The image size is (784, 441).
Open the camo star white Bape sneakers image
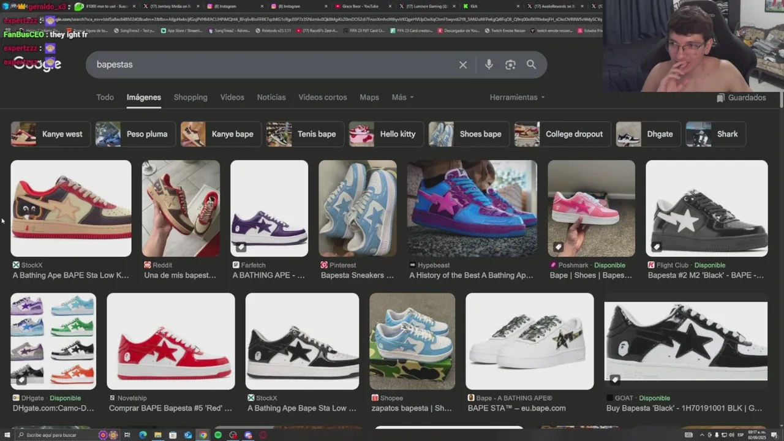[530, 341]
